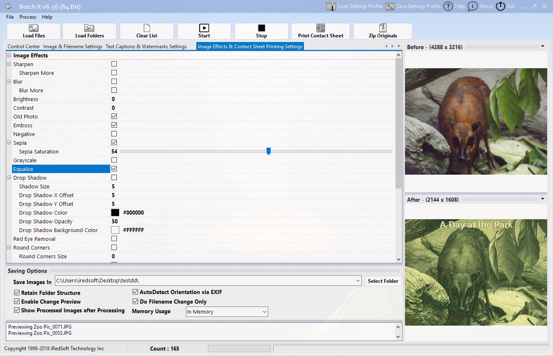Click the Save Settings Profile icon

pos(390,6)
